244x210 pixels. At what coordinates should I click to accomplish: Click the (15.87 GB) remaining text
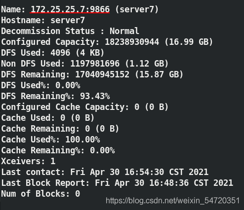(x=159, y=74)
